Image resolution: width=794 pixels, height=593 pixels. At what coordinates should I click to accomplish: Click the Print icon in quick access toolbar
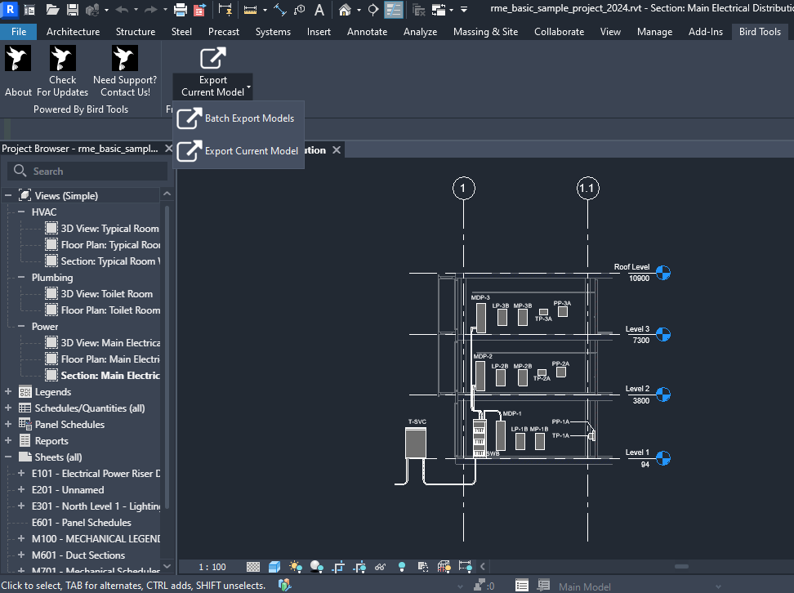tap(181, 10)
